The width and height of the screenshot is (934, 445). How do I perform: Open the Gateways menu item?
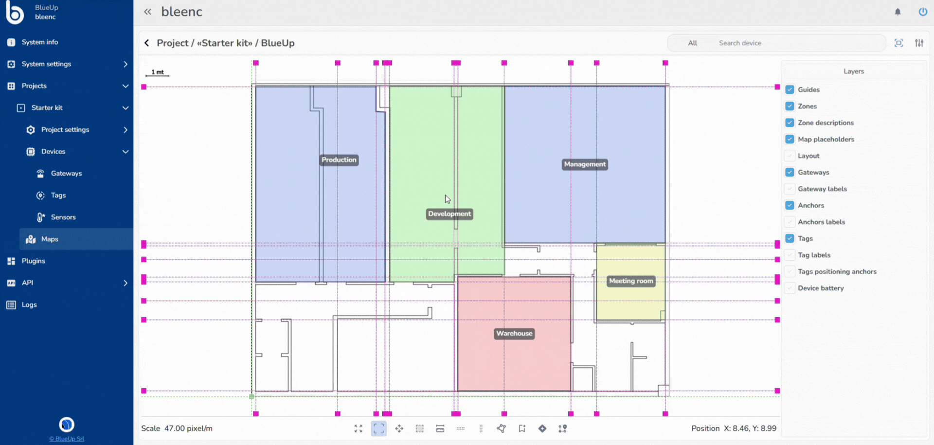66,174
